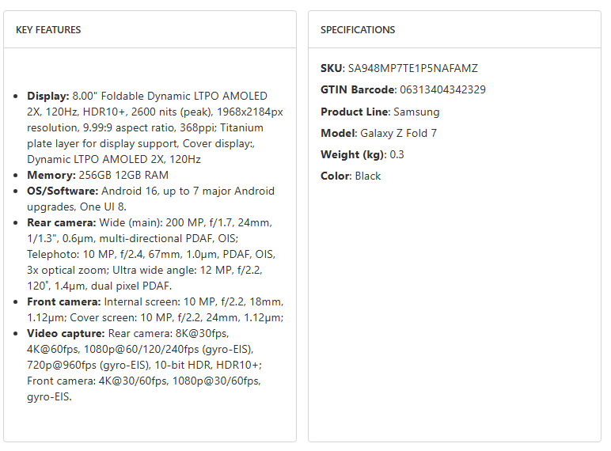Click the Weight (kg) value 0.3
Viewport: 611px width, 451px height.
(x=397, y=154)
